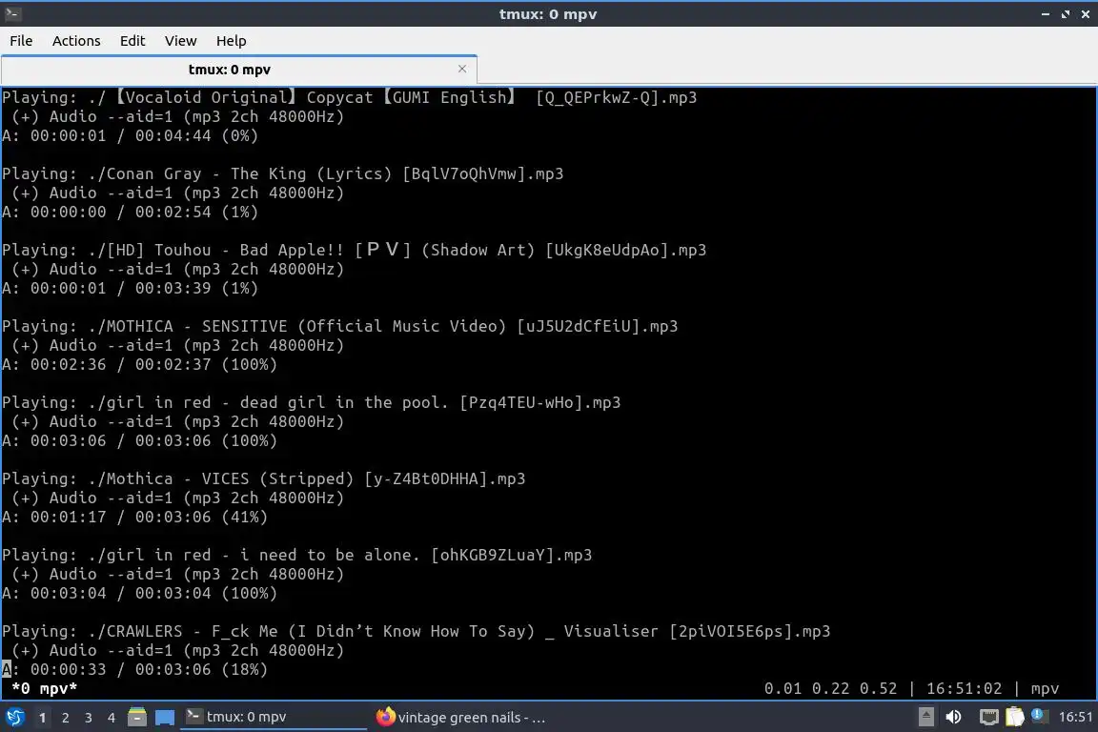Screen dimensions: 1098x732
Task: Minimize the terminal window
Action: 1046,14
